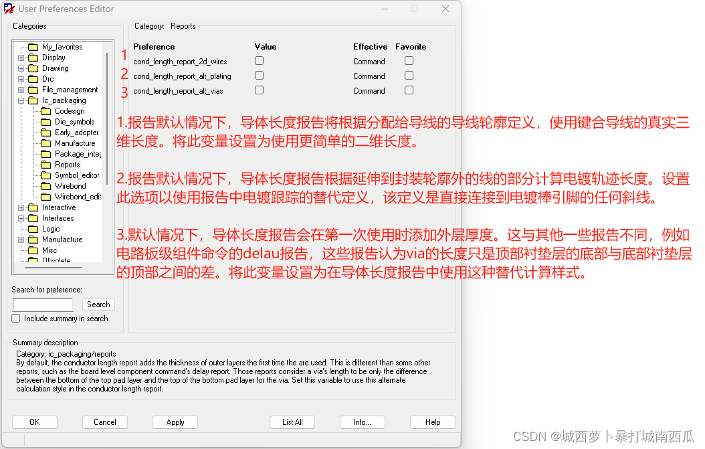Click the Die_symbols folder icon
The image size is (705, 449).
[46, 122]
